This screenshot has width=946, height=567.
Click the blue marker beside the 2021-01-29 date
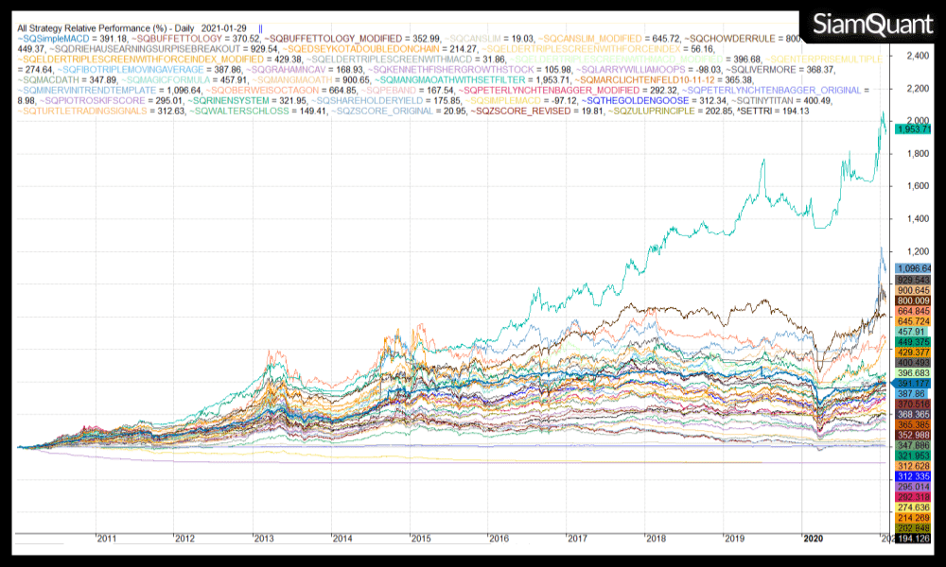click(x=260, y=28)
